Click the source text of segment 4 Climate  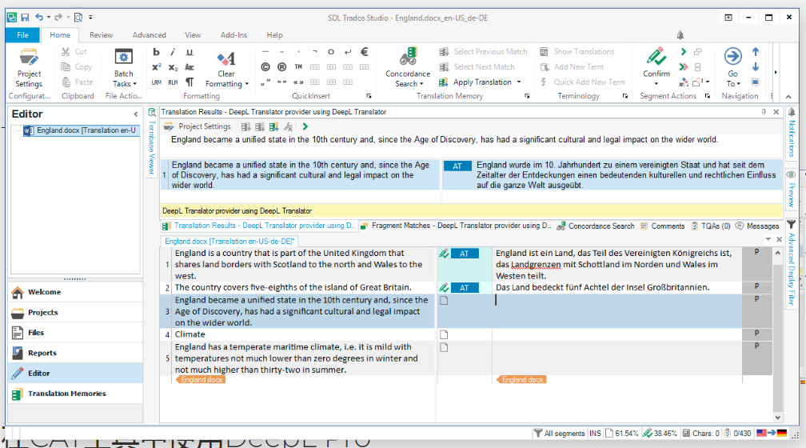pos(190,334)
